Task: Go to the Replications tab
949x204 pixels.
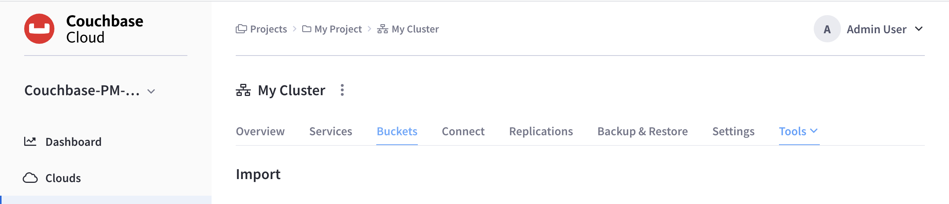Action: (x=541, y=131)
